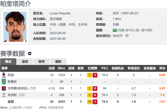Click the Brazil flag next to 国籍
The height and width of the screenshot is (110, 167).
coord(115,30)
